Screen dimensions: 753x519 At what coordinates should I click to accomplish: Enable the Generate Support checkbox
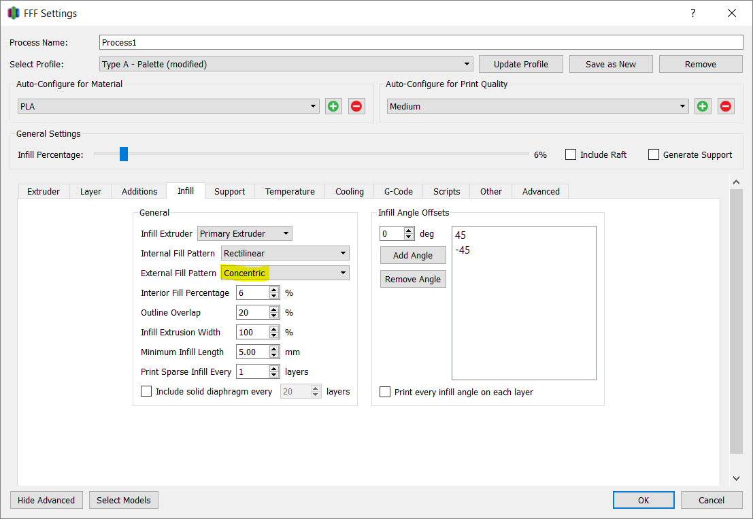click(x=654, y=154)
